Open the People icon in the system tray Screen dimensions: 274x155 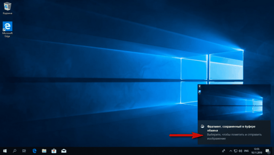click(223, 151)
